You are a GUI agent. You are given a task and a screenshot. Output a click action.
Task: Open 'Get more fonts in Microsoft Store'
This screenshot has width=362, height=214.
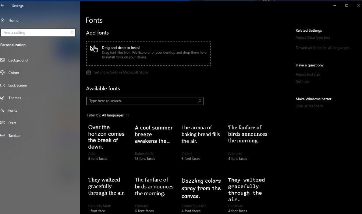(x=120, y=72)
